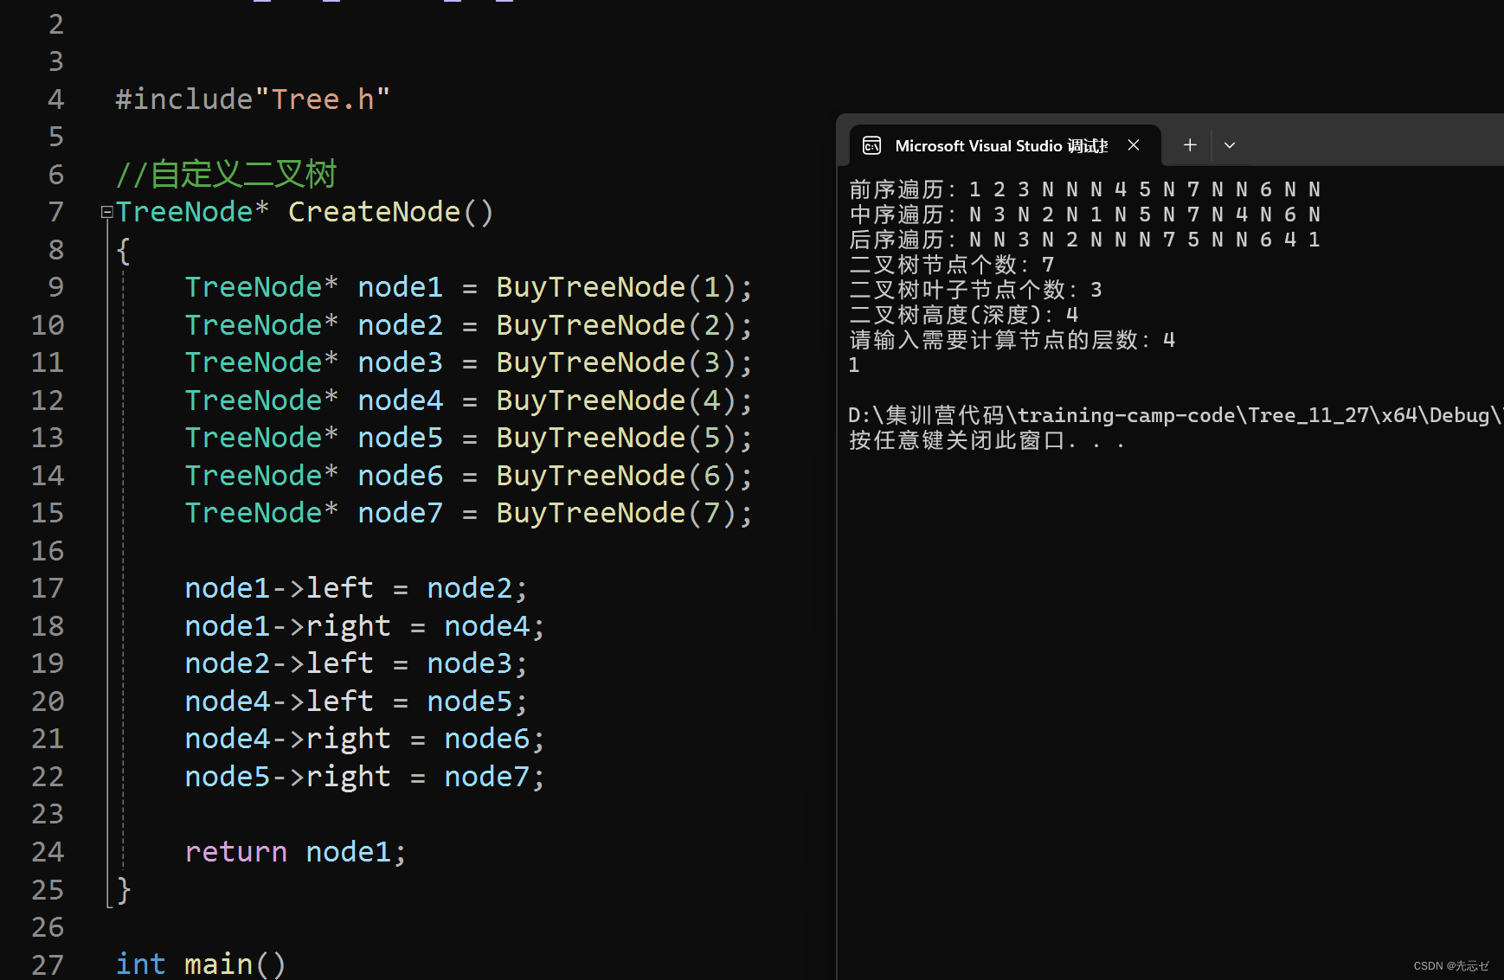The width and height of the screenshot is (1504, 980).
Task: Open the console tab dropdown chevron
Action: [x=1229, y=145]
